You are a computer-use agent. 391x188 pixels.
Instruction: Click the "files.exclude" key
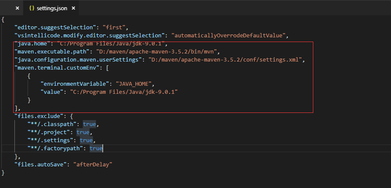(39, 116)
